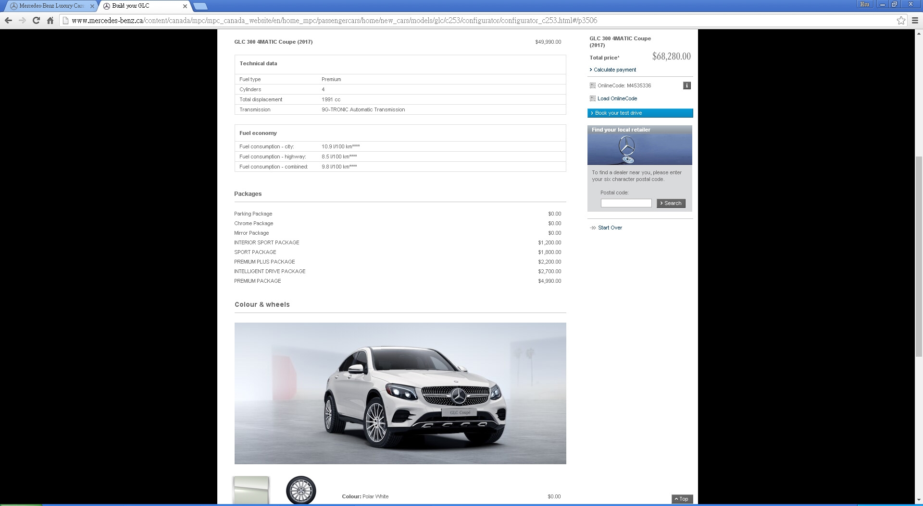
Task: Click scrollbar up arrow
Action: pyautogui.click(x=919, y=34)
